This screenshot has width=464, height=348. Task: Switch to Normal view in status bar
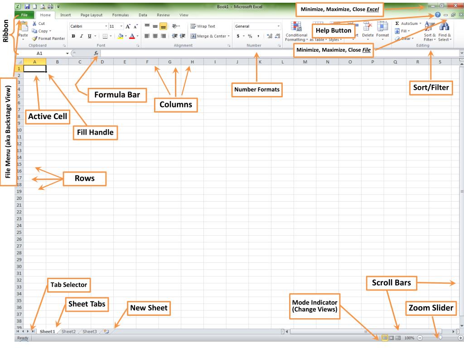385,338
